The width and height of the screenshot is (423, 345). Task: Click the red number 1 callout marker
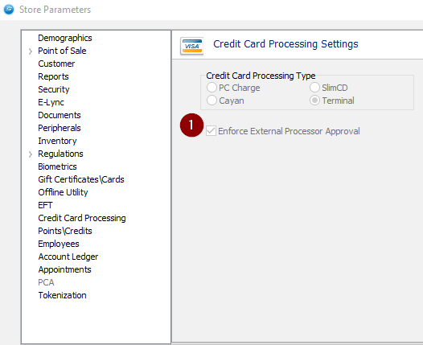(191, 125)
